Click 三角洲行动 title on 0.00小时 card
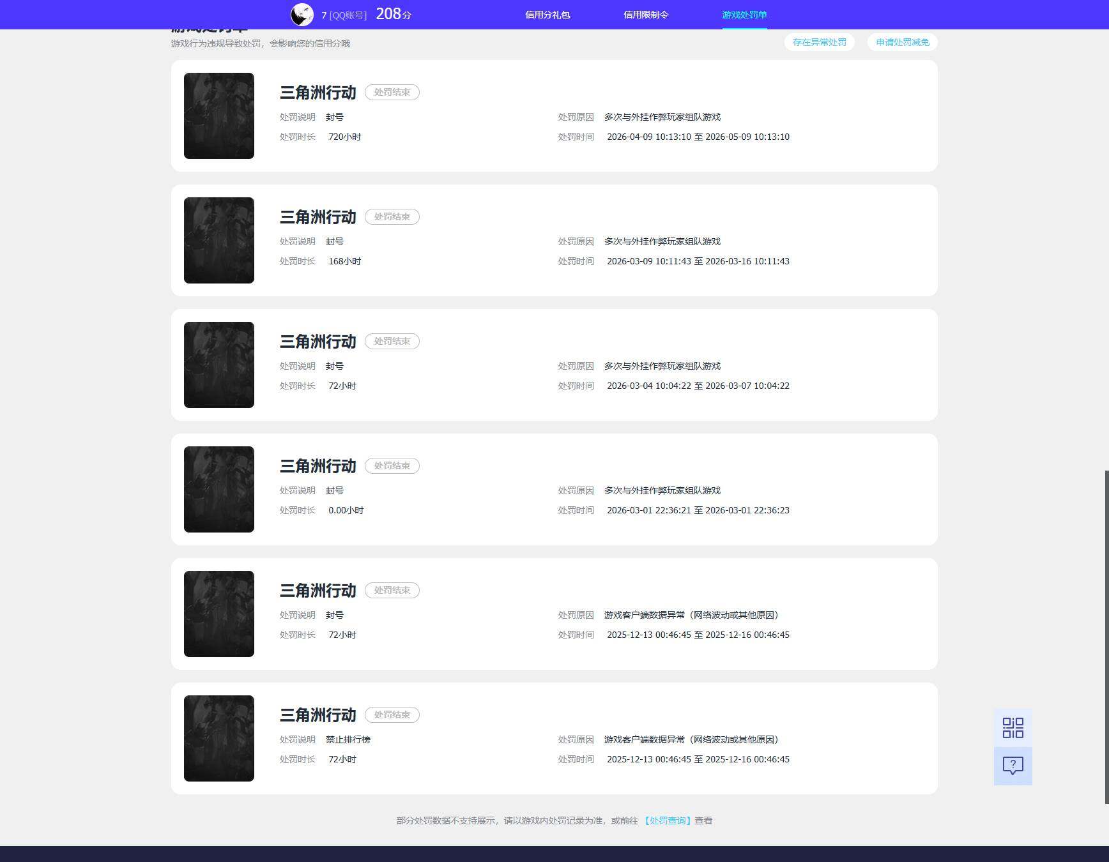The width and height of the screenshot is (1109, 862). [317, 466]
